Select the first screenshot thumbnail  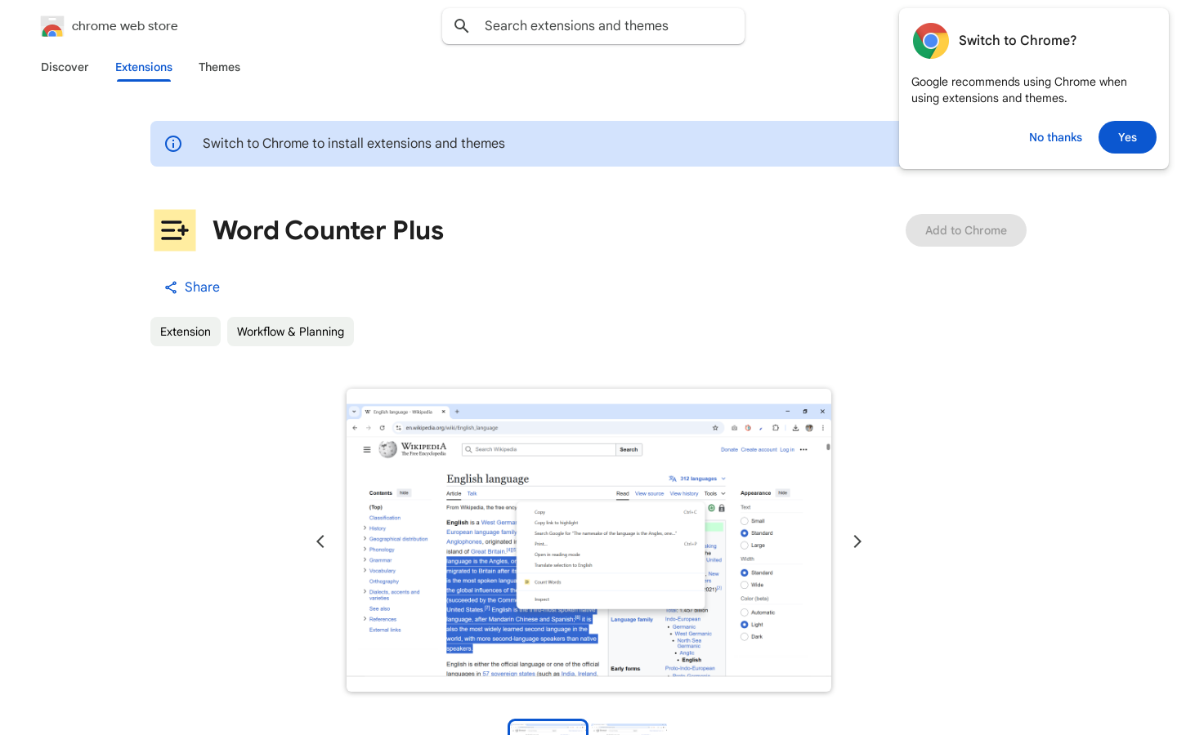548,728
